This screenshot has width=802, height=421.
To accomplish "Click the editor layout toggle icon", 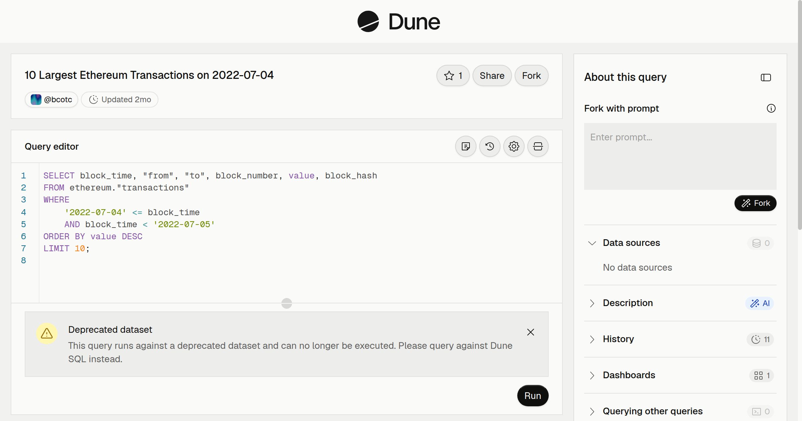I will click(x=538, y=146).
